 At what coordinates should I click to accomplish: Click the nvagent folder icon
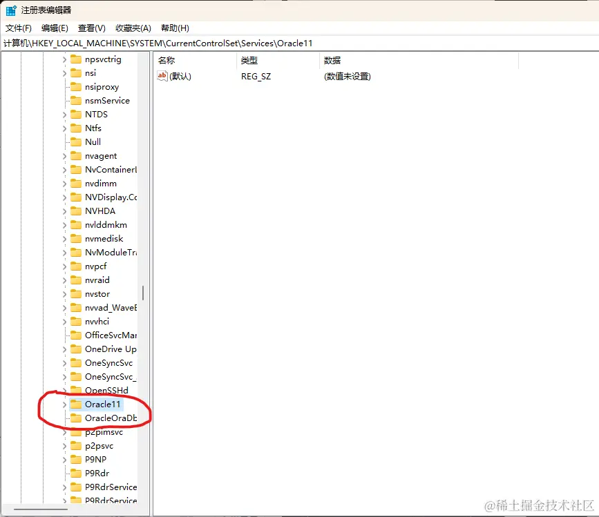76,156
